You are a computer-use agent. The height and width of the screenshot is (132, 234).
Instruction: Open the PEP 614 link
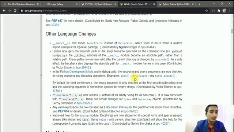click(63, 111)
